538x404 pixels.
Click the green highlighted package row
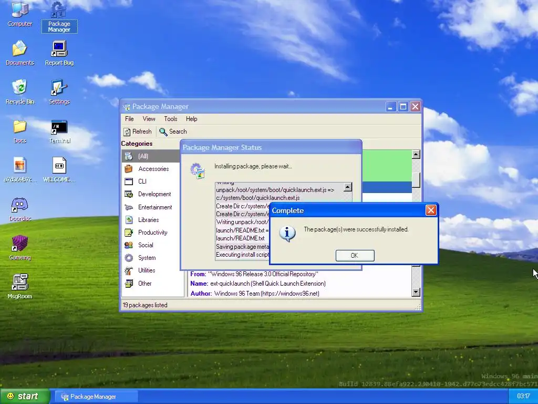click(387, 166)
